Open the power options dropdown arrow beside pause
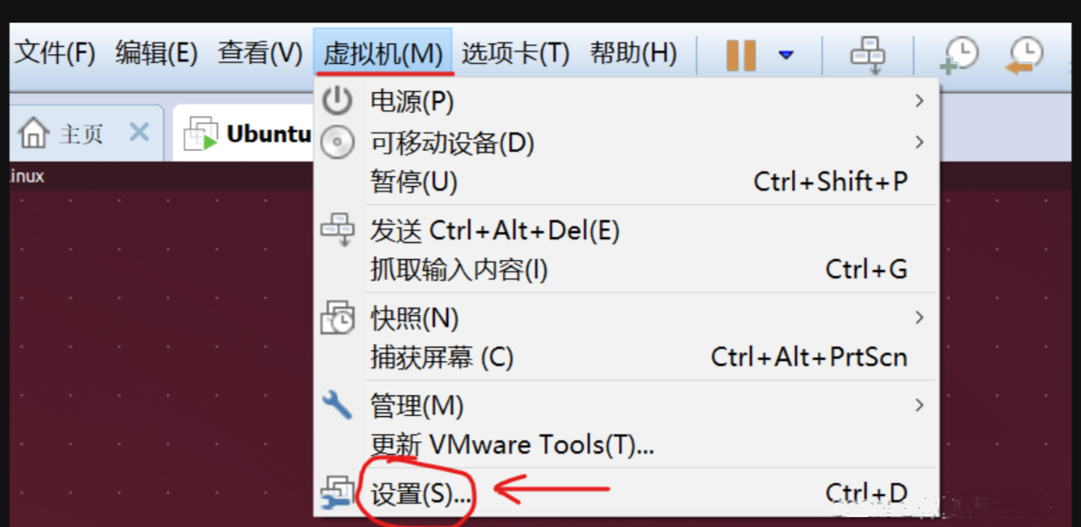This screenshot has width=1081, height=527. (786, 55)
